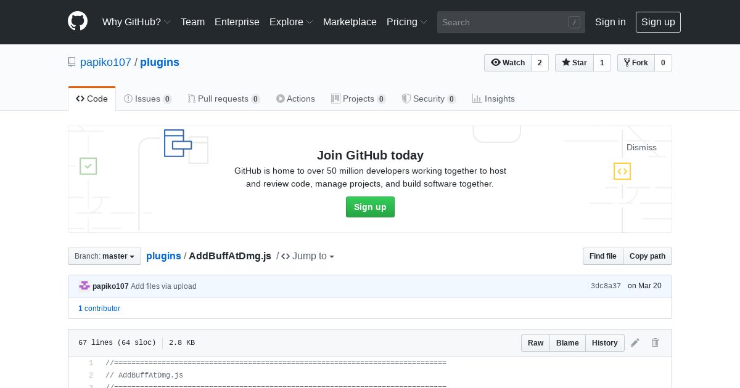The width and height of the screenshot is (740, 388).
Task: Switch to the Pull requests tab
Action: [224, 99]
